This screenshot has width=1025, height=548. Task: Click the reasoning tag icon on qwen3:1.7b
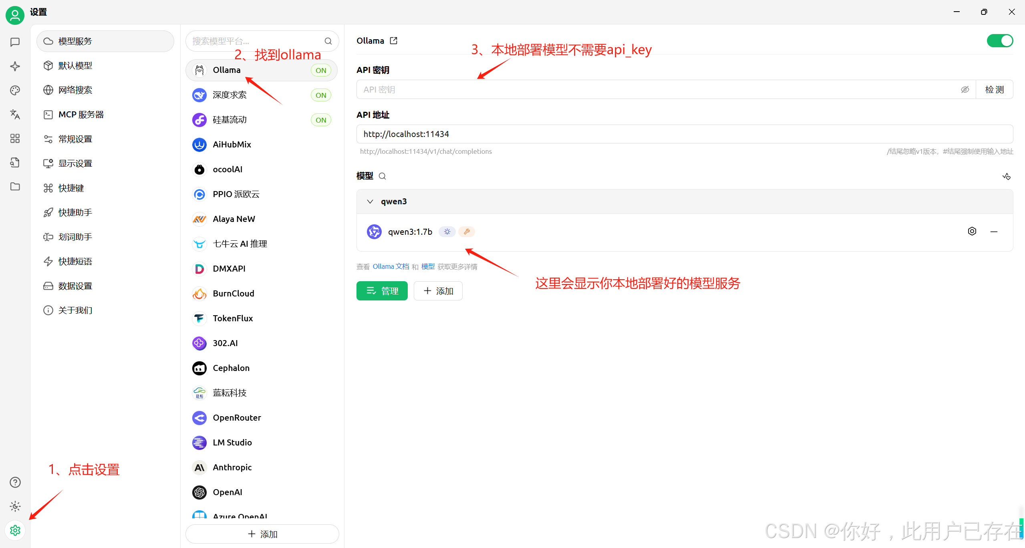447,232
